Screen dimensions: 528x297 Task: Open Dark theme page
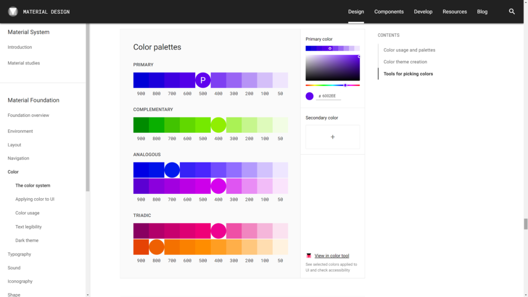[27, 240]
